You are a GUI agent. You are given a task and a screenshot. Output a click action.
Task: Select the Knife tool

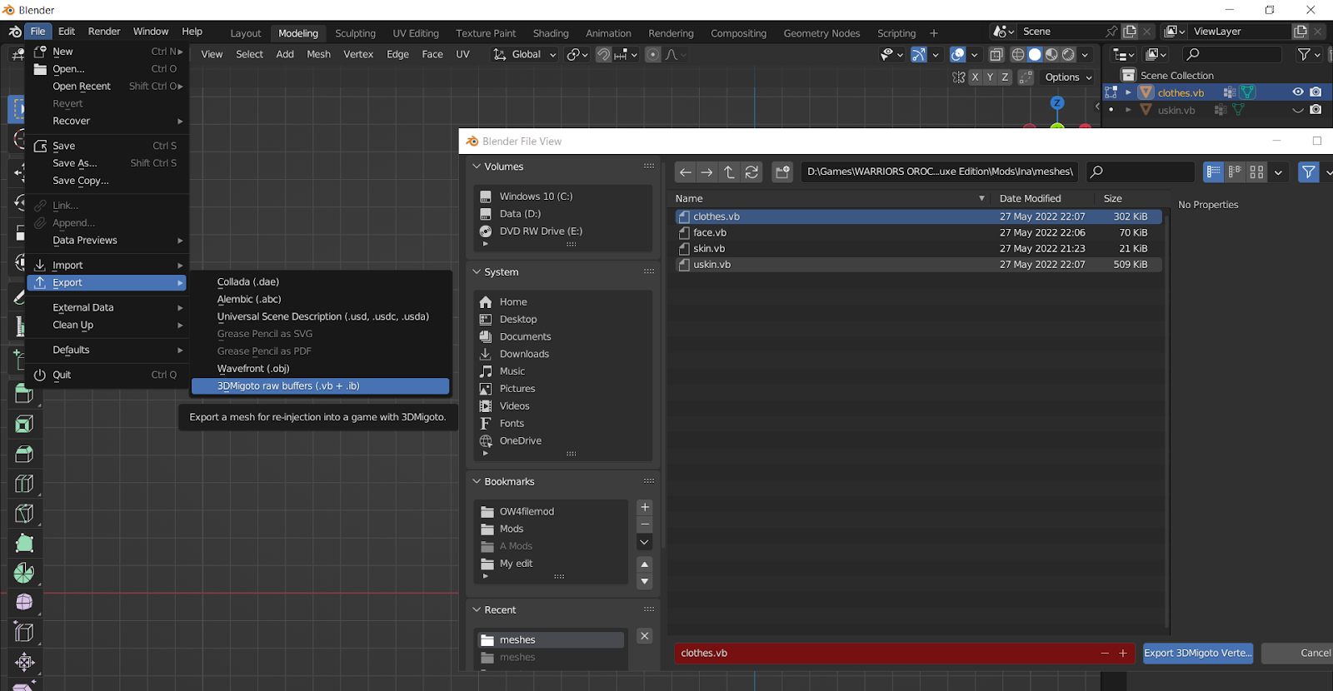(24, 514)
